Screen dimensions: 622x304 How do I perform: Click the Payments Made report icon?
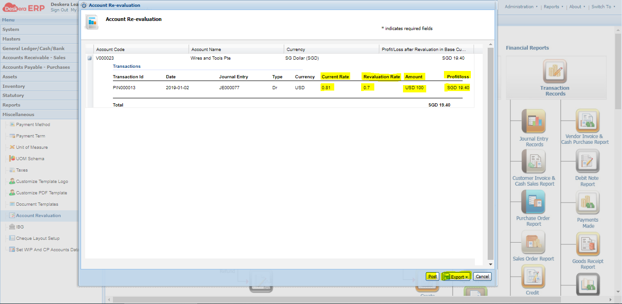587,203
